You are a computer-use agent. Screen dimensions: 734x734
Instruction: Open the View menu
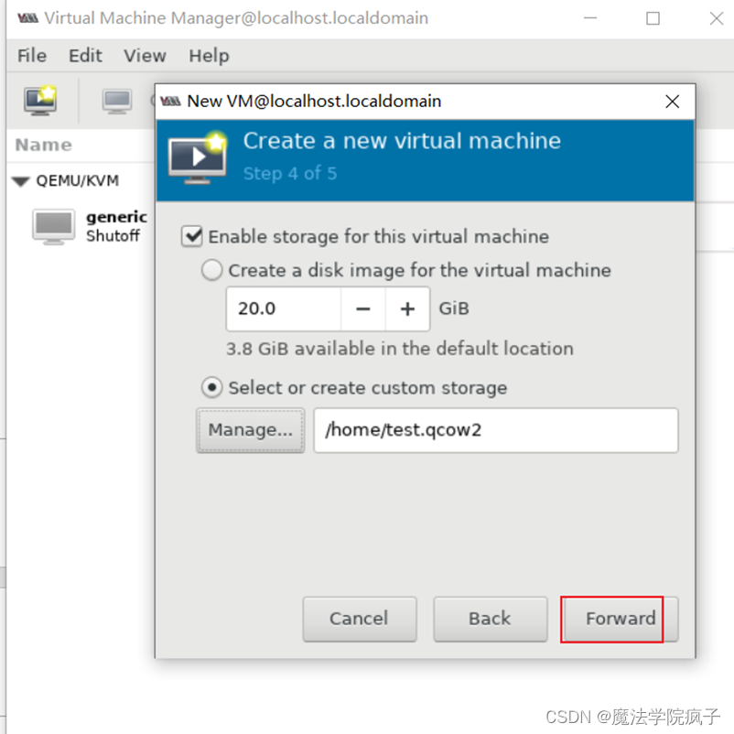(145, 56)
